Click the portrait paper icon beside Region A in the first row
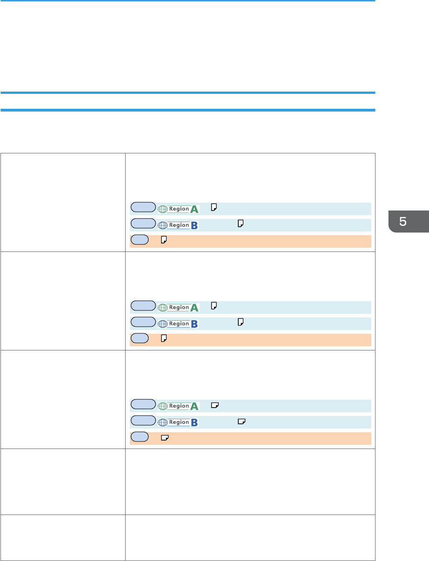This screenshot has width=429, height=561. pos(214,208)
